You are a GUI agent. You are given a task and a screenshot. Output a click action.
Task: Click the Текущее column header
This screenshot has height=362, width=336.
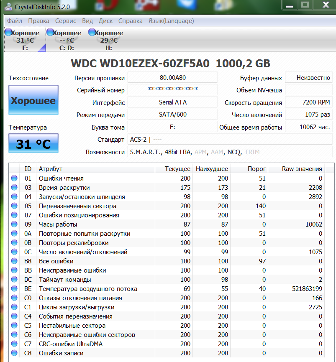[173, 169]
